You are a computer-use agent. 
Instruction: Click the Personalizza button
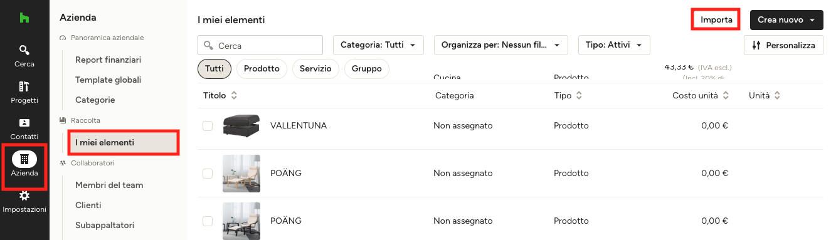point(783,45)
